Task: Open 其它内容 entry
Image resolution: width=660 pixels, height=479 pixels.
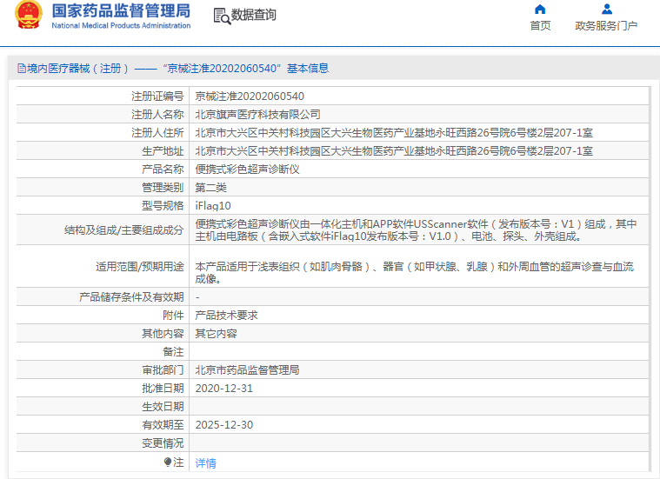Action: [217, 333]
